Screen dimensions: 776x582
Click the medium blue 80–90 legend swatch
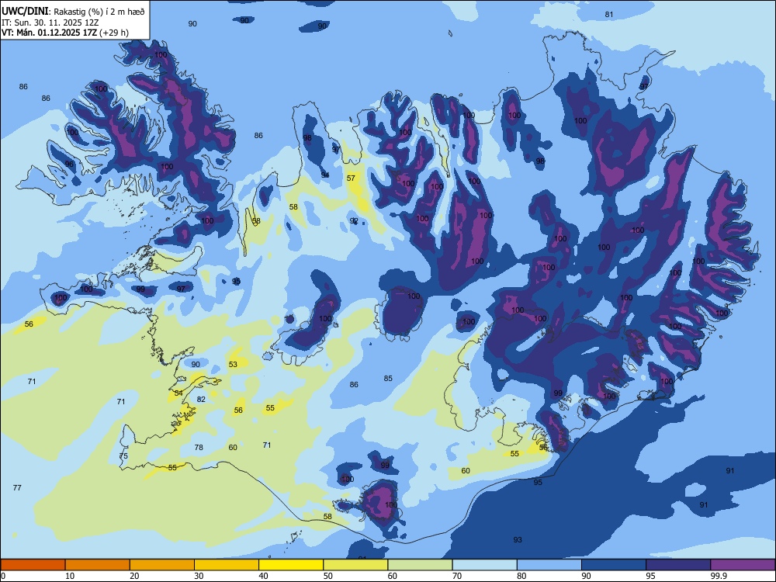(x=549, y=565)
